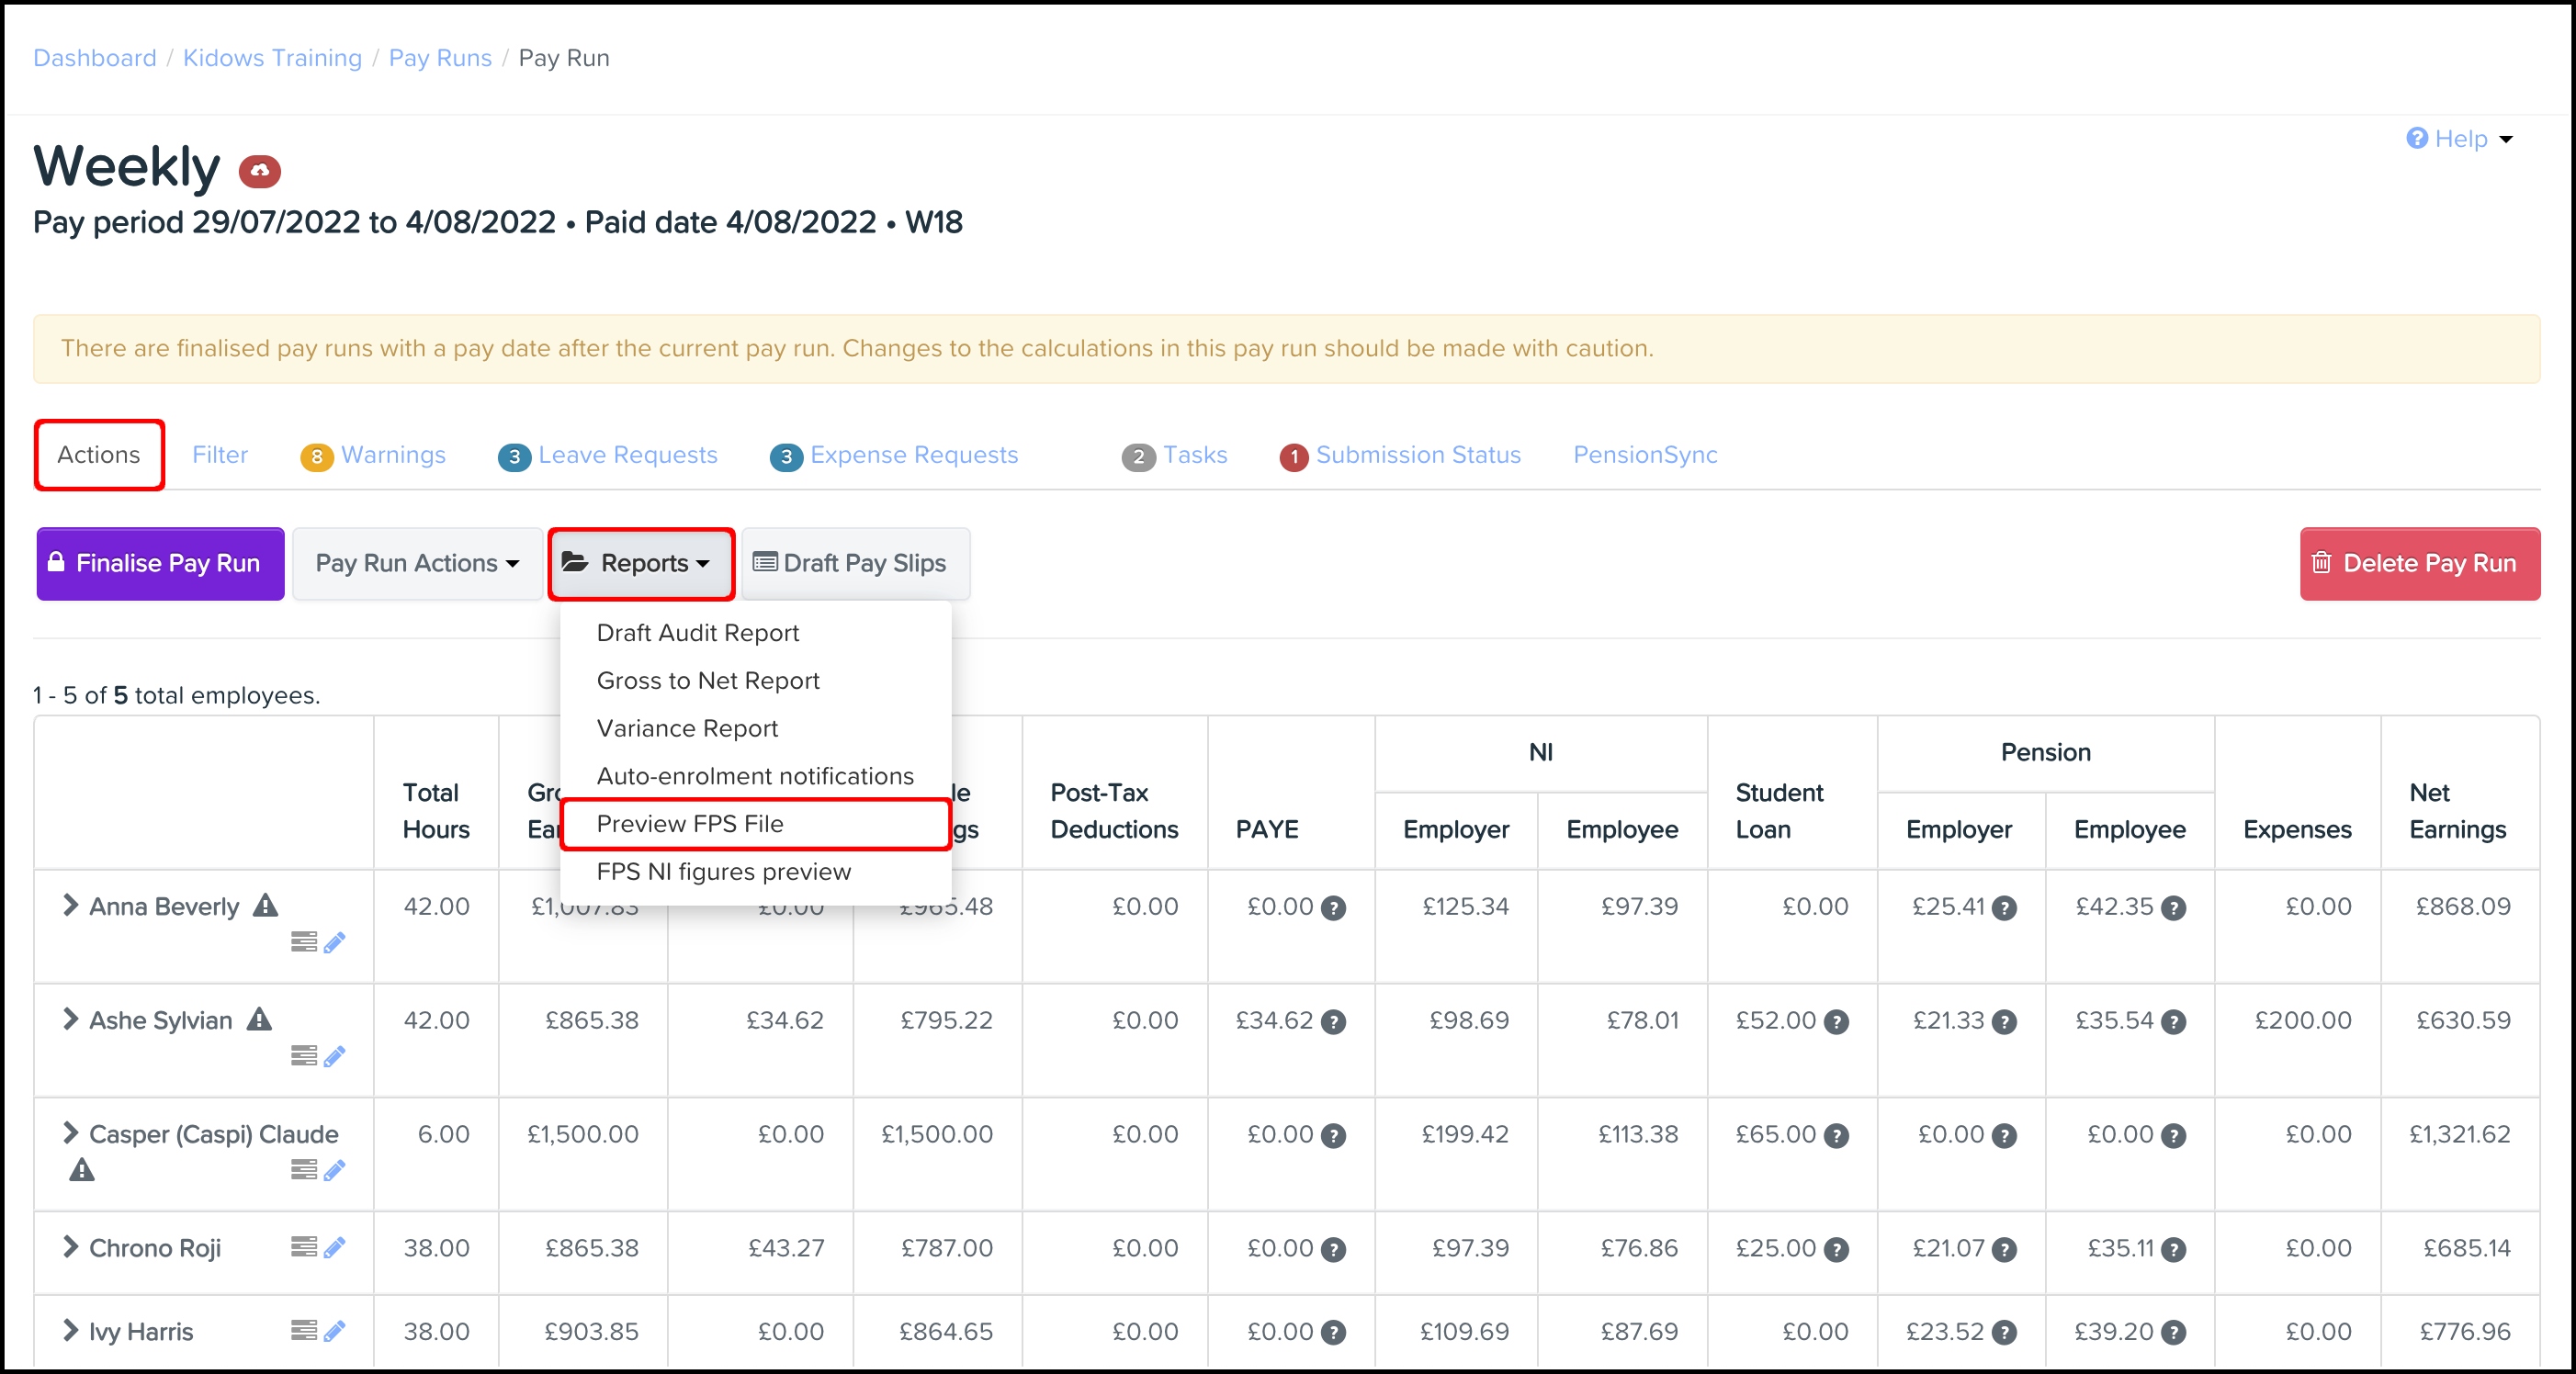The width and height of the screenshot is (2576, 1374).
Task: Switch to the Warnings tab
Action: click(x=374, y=455)
